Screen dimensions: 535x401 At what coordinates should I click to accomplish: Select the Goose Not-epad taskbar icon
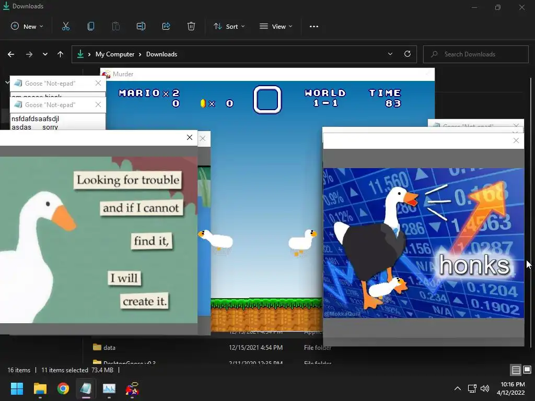tap(86, 388)
